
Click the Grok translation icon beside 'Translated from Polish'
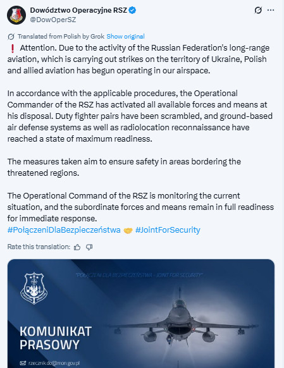[x=11, y=37]
